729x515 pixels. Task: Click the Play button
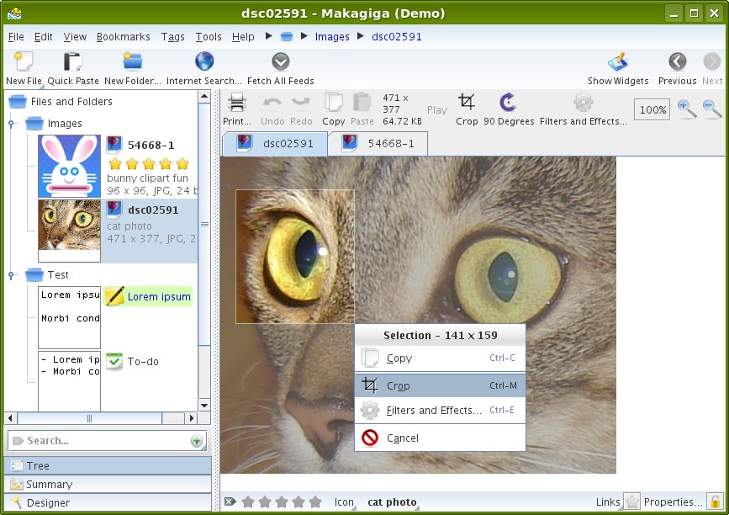[437, 109]
